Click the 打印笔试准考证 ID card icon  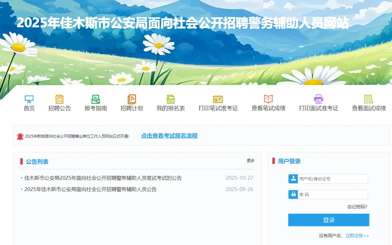218,99
